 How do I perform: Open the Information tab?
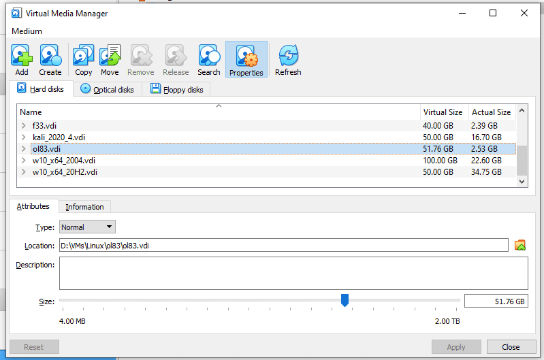[84, 207]
